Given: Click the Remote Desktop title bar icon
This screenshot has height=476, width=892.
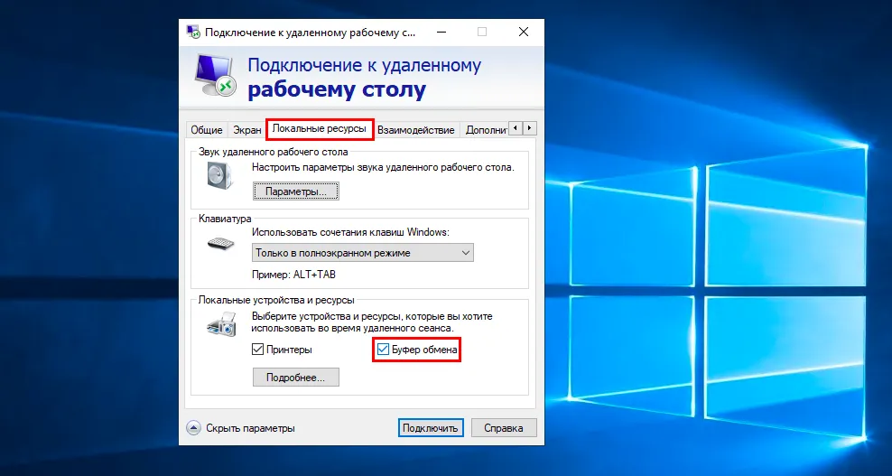Looking at the screenshot, I should pos(193,31).
